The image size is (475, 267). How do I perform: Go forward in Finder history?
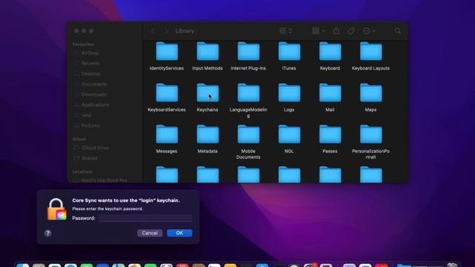[166, 31]
